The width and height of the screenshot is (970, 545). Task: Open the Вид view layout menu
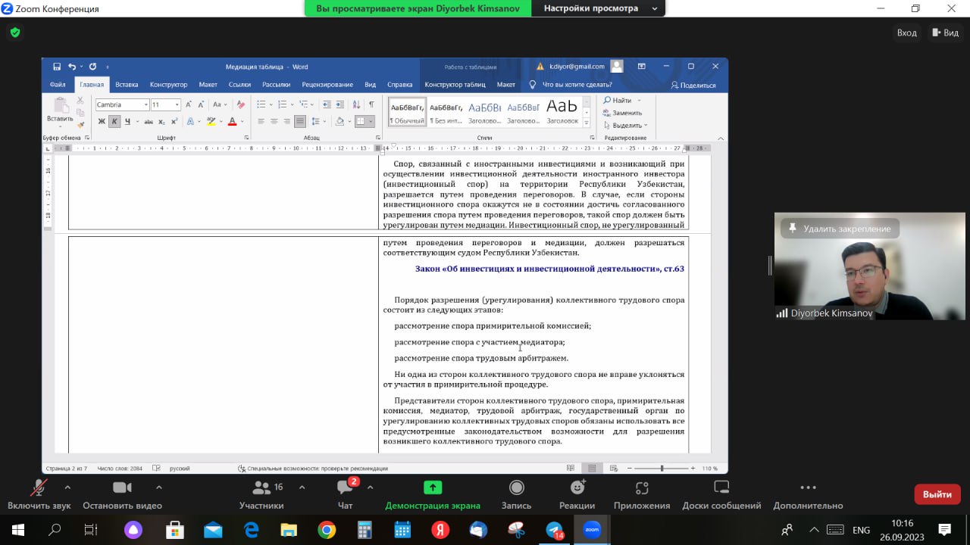coord(945,33)
